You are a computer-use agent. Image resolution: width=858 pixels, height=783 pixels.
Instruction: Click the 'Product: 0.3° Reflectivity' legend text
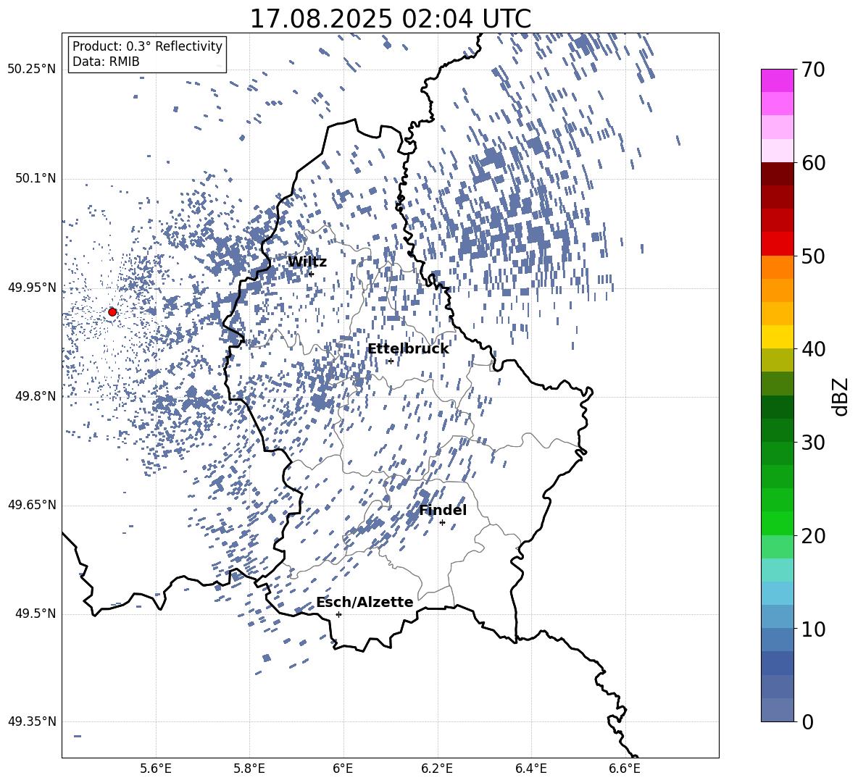point(147,46)
